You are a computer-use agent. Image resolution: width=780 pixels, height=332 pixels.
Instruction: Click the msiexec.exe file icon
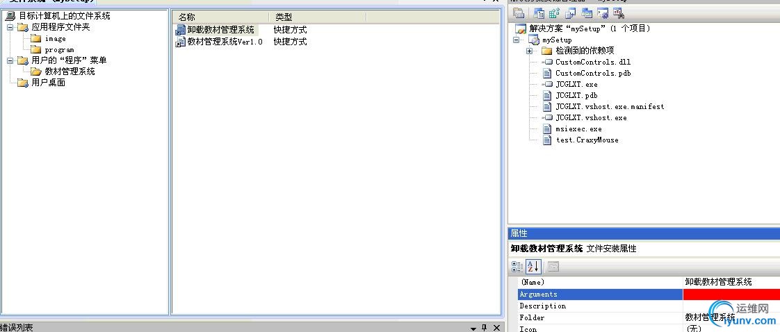click(x=546, y=128)
